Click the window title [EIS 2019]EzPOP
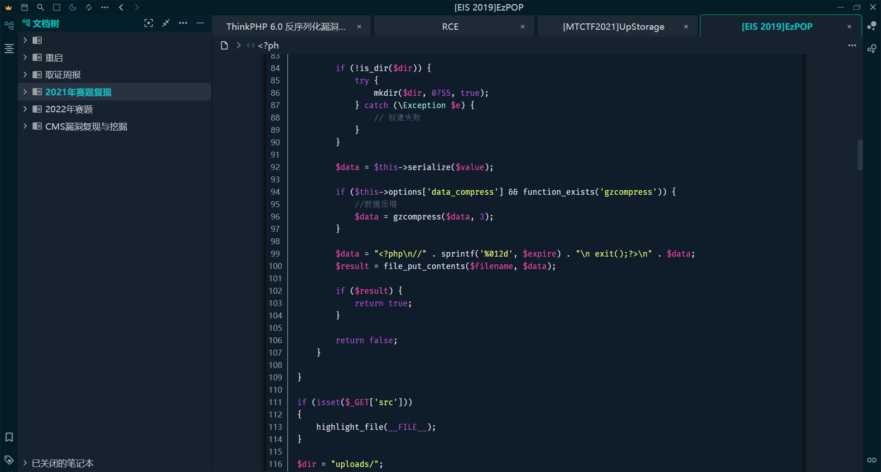This screenshot has width=881, height=472. coord(489,7)
